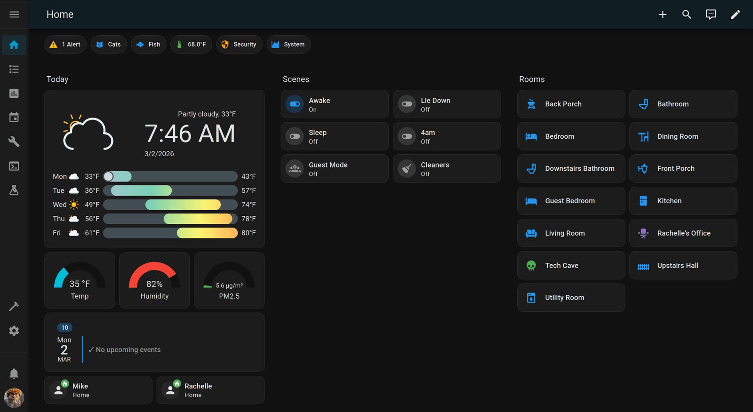This screenshot has width=753, height=412.
Task: Click Rachelle's Office chair icon
Action: (643, 233)
